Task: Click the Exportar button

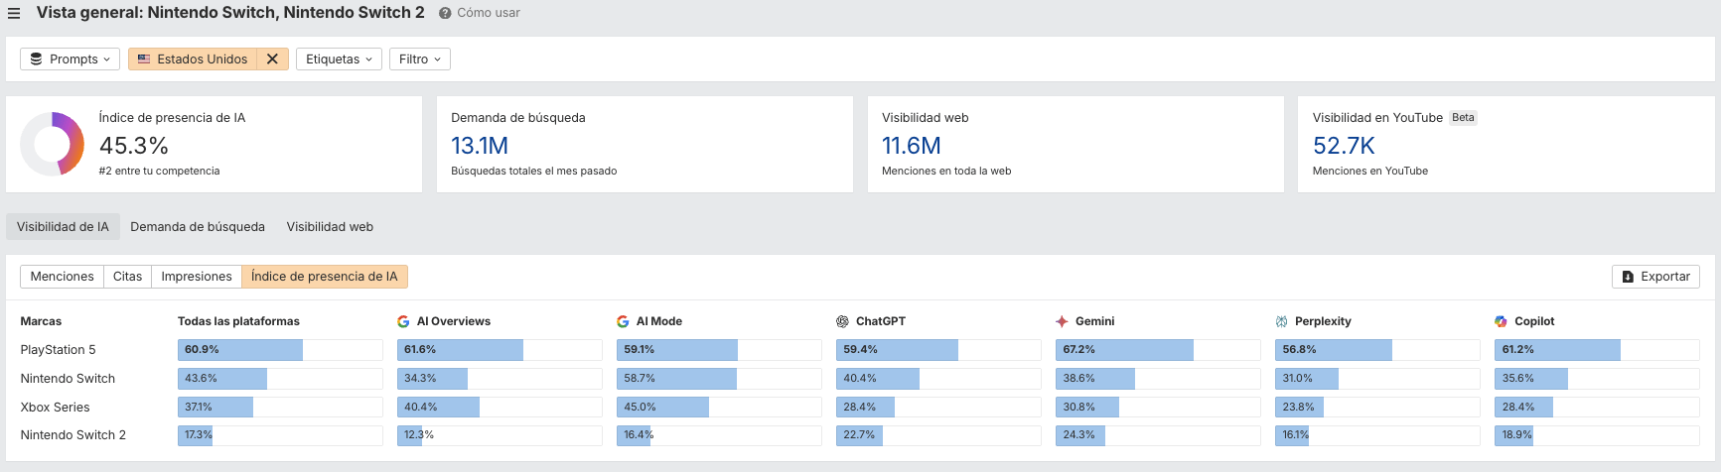Action: tap(1655, 277)
